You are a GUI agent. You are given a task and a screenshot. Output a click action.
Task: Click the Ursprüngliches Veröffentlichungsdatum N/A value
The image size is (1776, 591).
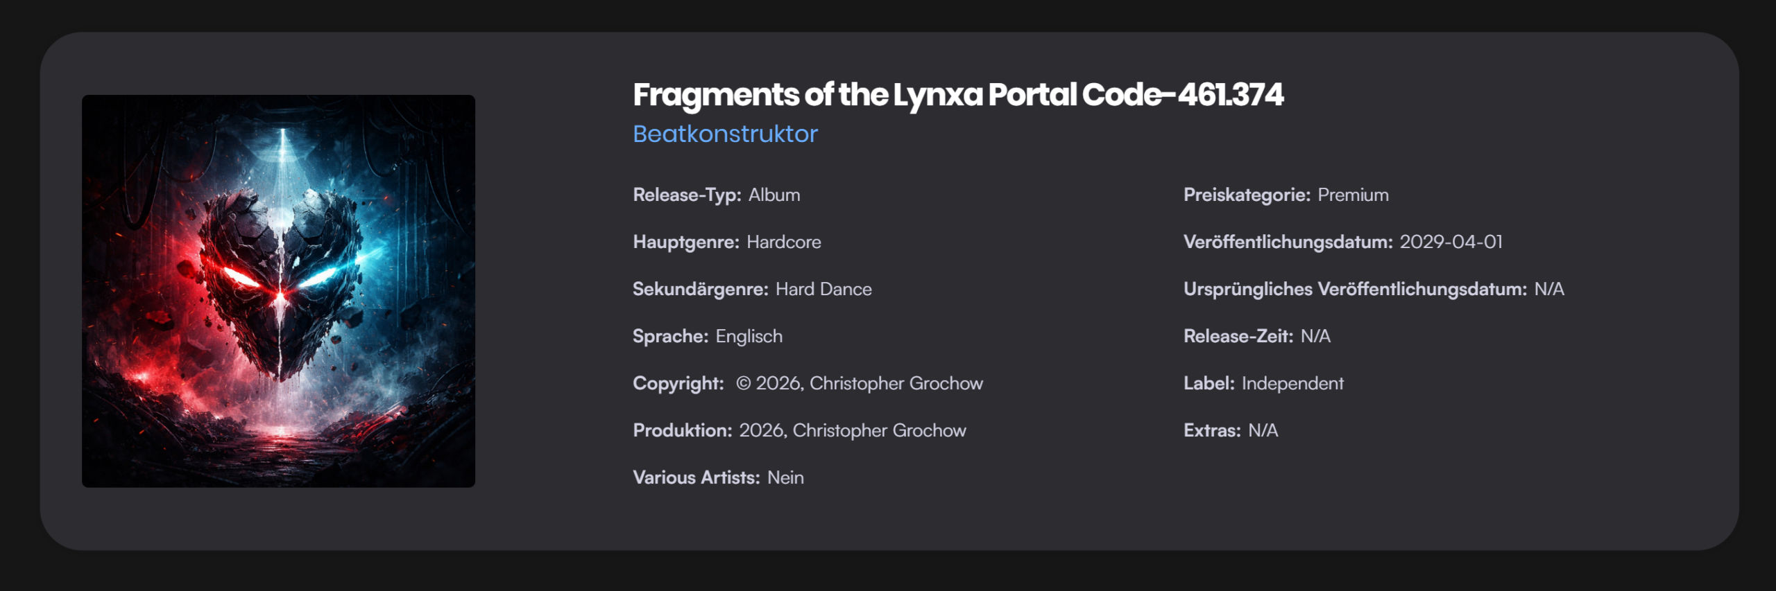[x=1548, y=289]
